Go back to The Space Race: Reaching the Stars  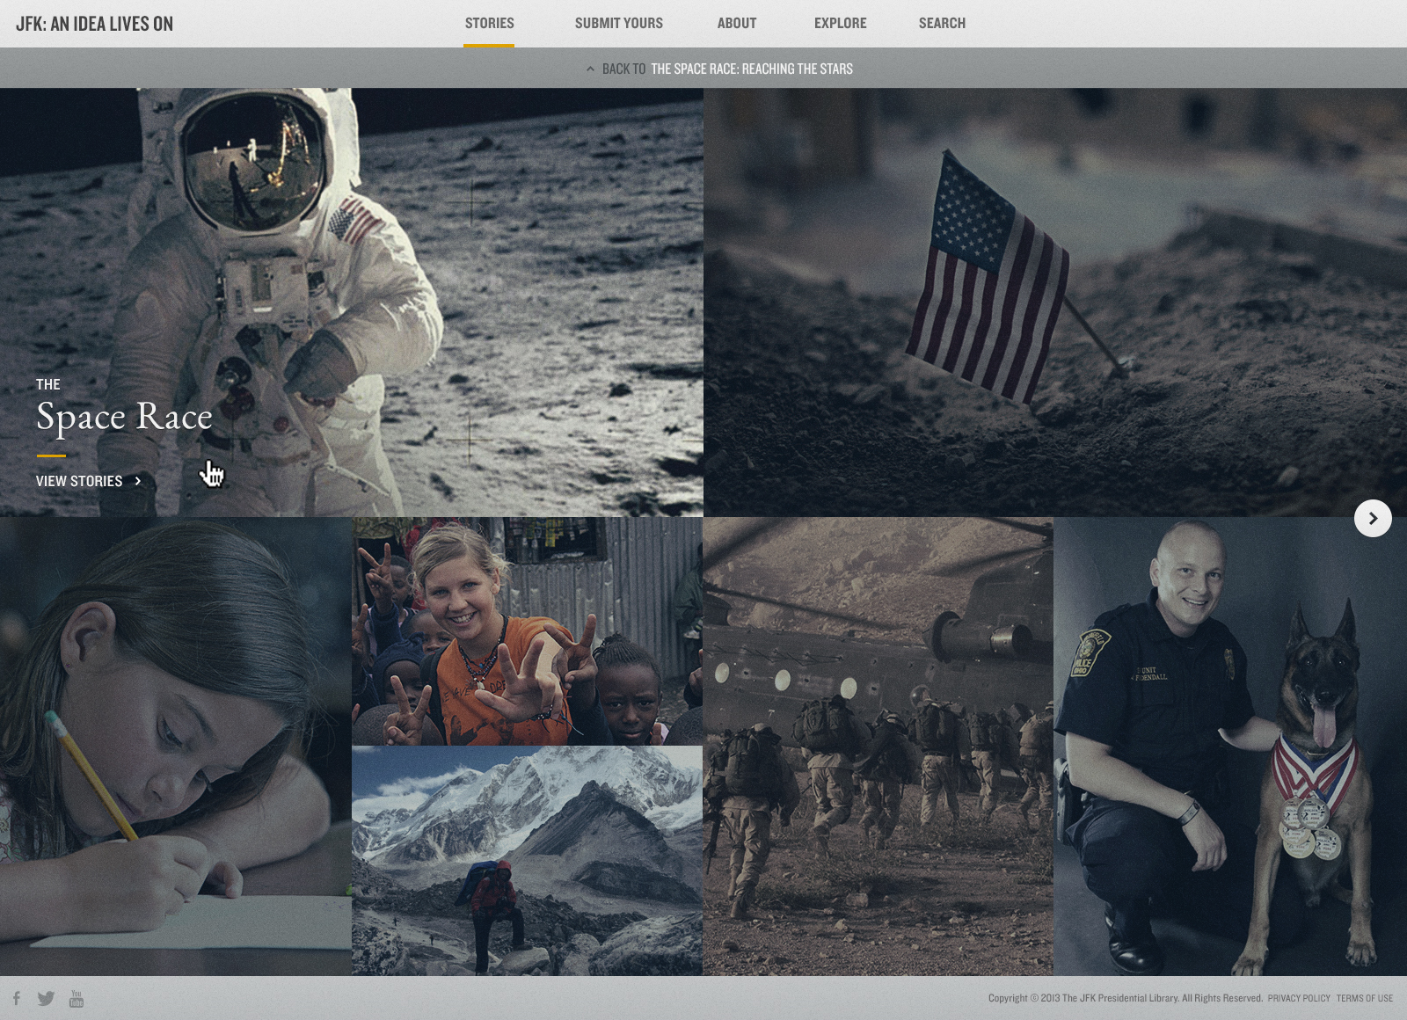pyautogui.click(x=751, y=69)
